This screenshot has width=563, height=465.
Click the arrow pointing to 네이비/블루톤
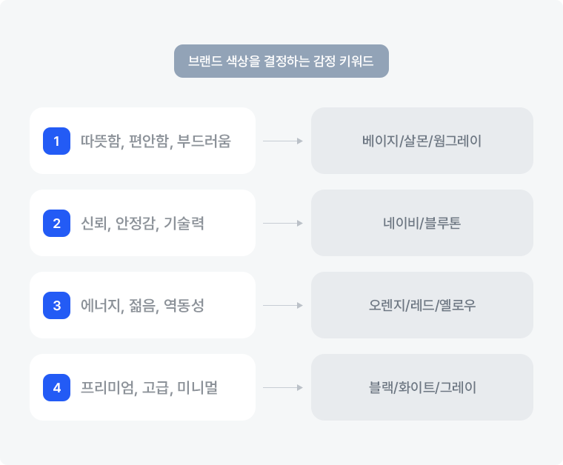coord(283,223)
